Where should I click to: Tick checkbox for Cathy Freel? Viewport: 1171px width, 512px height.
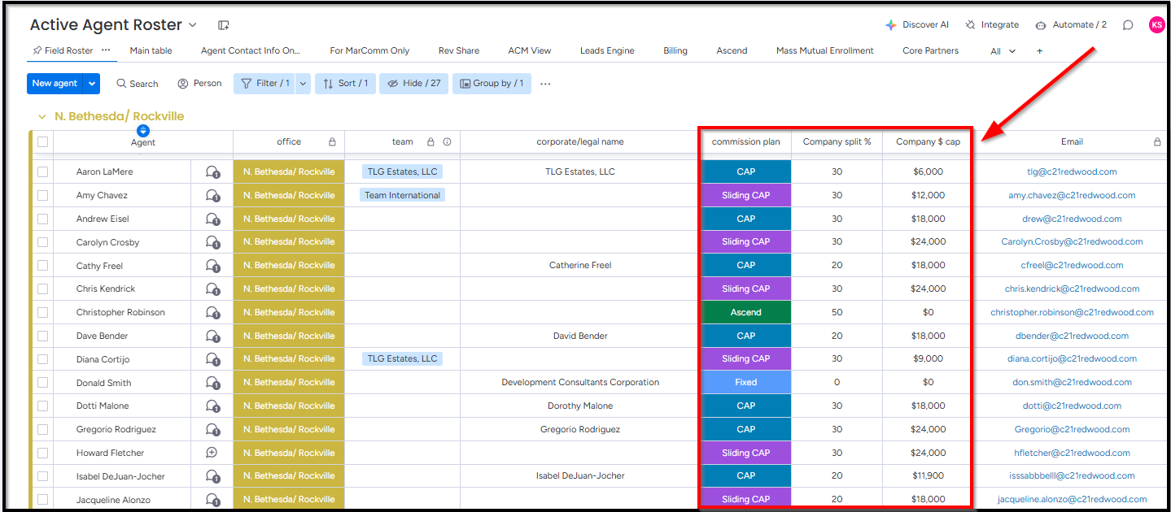[42, 266]
